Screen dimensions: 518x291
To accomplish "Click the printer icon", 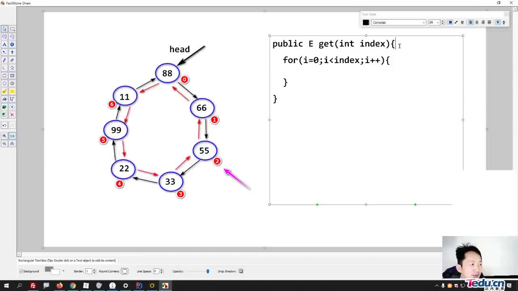I will click(x=12, y=143).
